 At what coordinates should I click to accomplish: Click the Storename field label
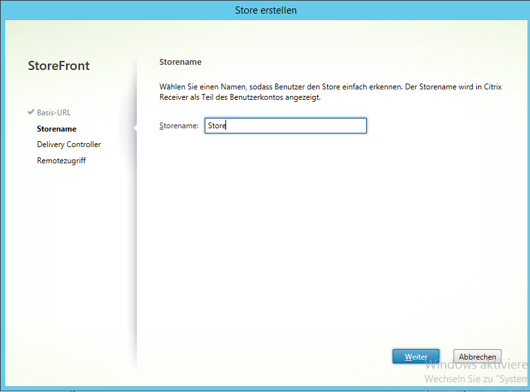(x=179, y=126)
